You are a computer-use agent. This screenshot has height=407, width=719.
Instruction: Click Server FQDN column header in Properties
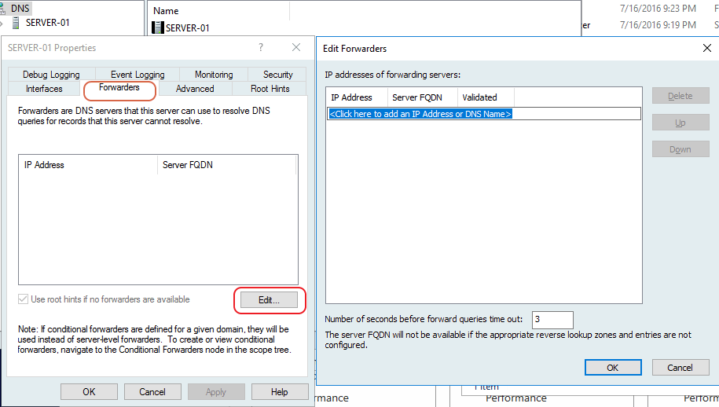point(226,165)
